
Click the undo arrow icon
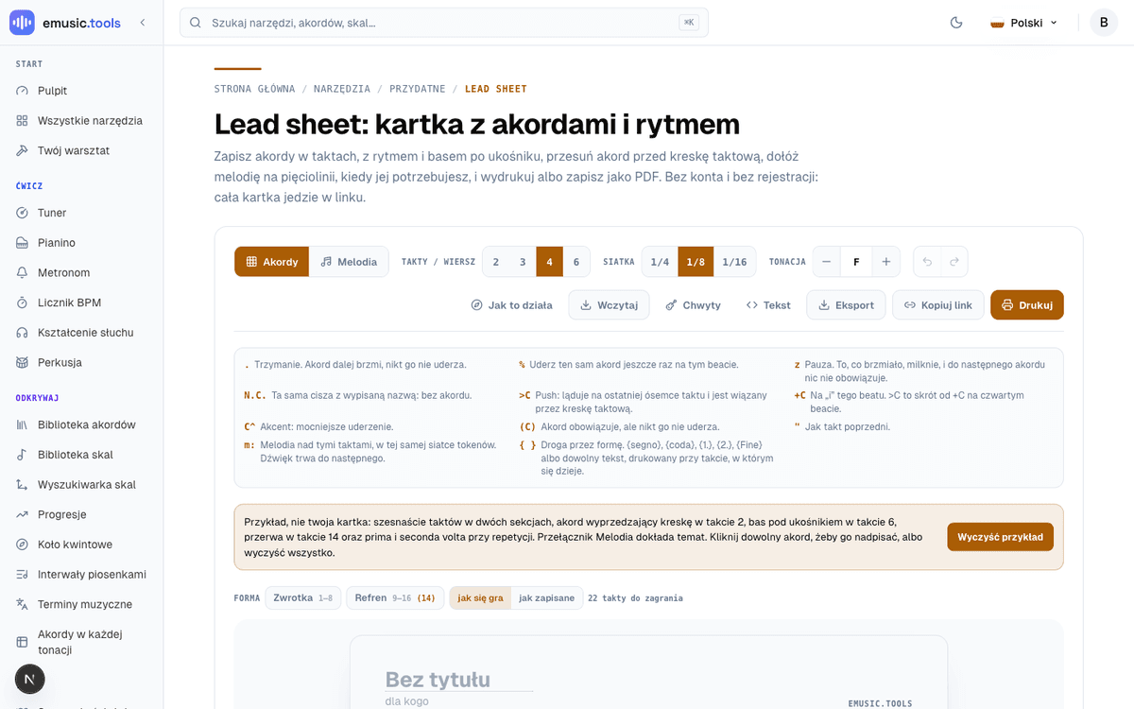(927, 262)
